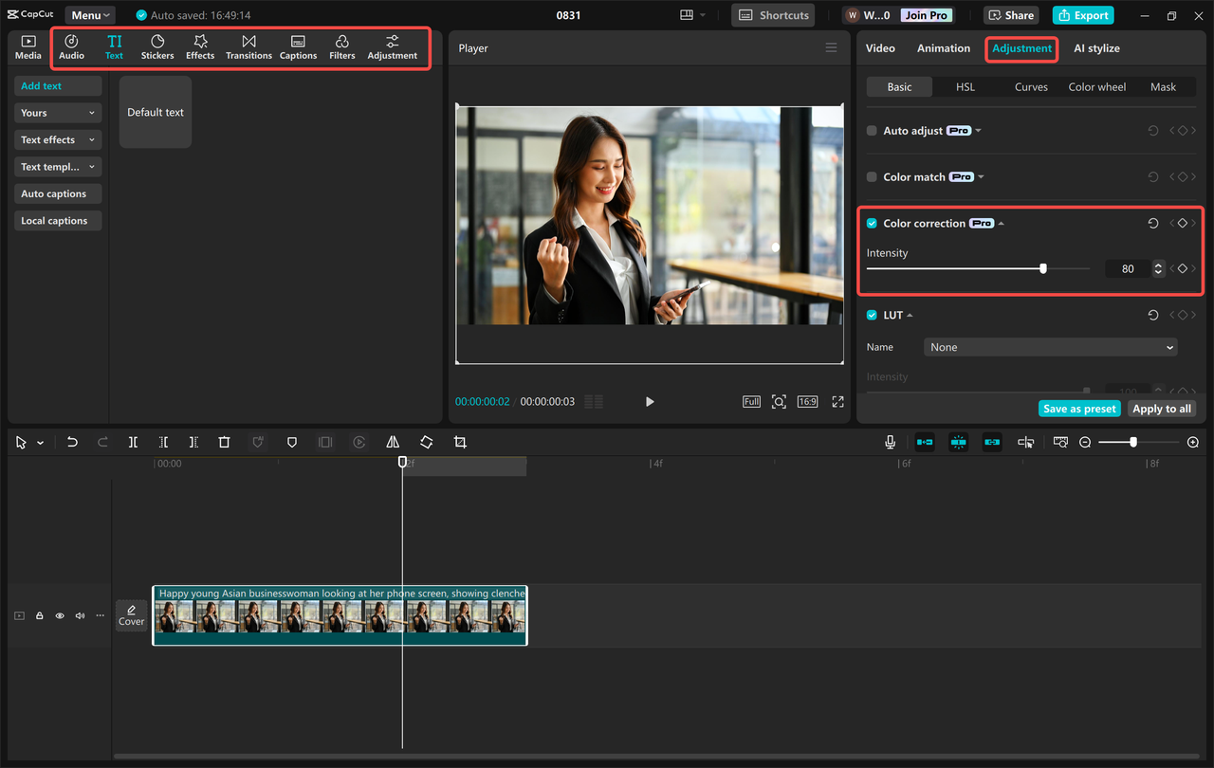Viewport: 1214px width, 768px height.
Task: Click the Mirror (flip) icon in the toolbar
Action: click(393, 442)
